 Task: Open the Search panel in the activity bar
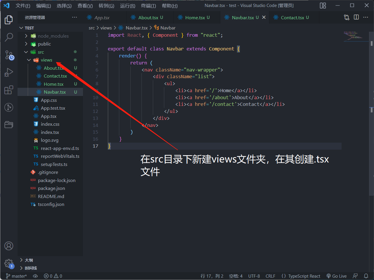[8, 37]
